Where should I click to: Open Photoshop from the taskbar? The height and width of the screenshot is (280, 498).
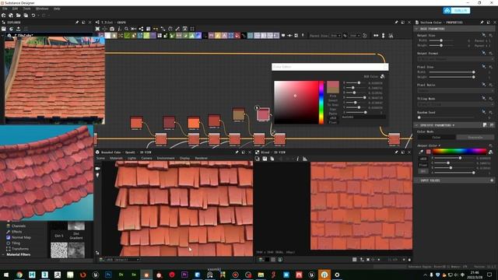(x=108, y=275)
